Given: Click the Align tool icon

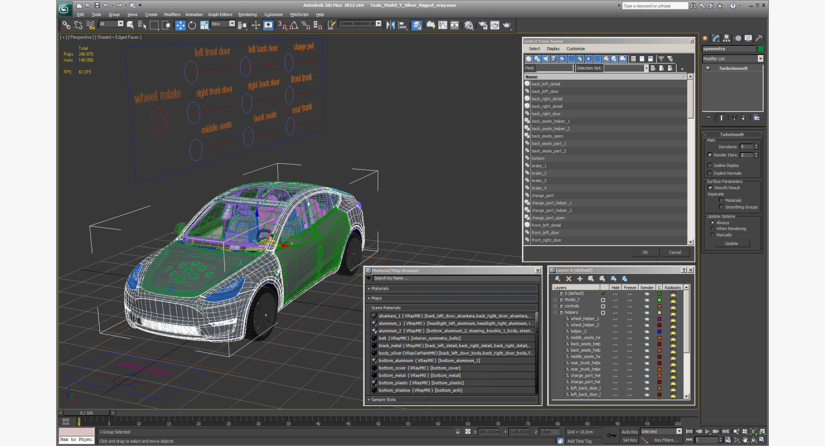Looking at the screenshot, I should [x=403, y=25].
